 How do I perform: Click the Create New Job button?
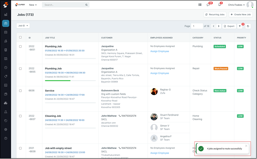coord(241,15)
